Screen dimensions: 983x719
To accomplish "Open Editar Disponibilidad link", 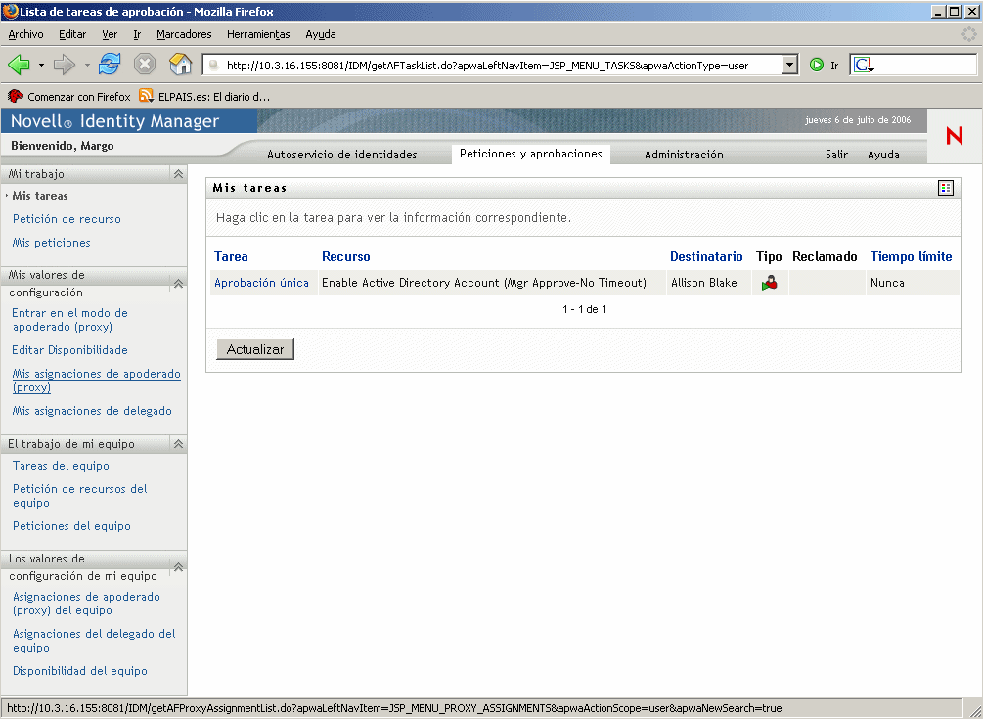I will click(x=69, y=350).
